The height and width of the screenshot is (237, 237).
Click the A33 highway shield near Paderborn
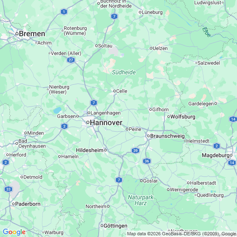pos(8,189)
